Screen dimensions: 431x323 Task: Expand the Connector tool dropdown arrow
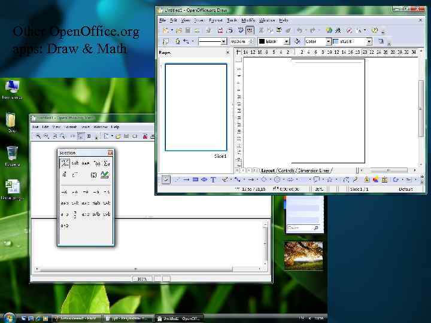click(244, 179)
